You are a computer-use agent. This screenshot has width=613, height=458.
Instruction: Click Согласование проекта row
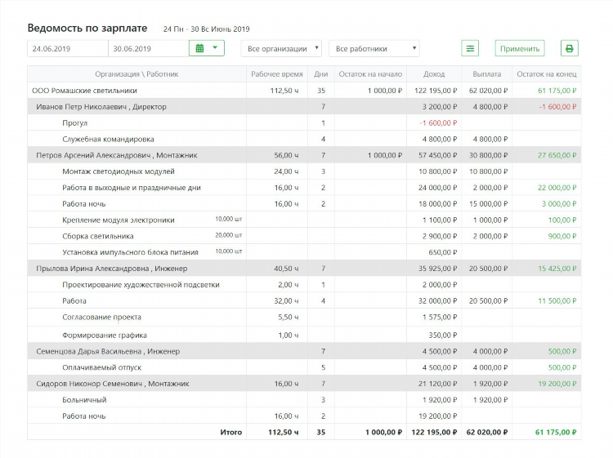coord(304,318)
